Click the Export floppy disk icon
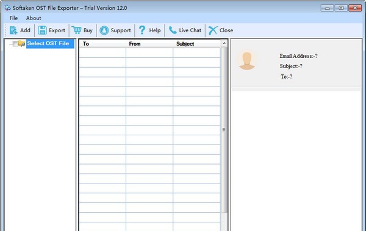Image resolution: width=366 pixels, height=231 pixels. click(x=42, y=30)
